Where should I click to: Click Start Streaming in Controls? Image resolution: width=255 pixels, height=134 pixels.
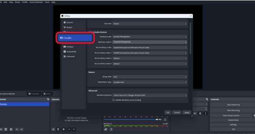coord(233,104)
